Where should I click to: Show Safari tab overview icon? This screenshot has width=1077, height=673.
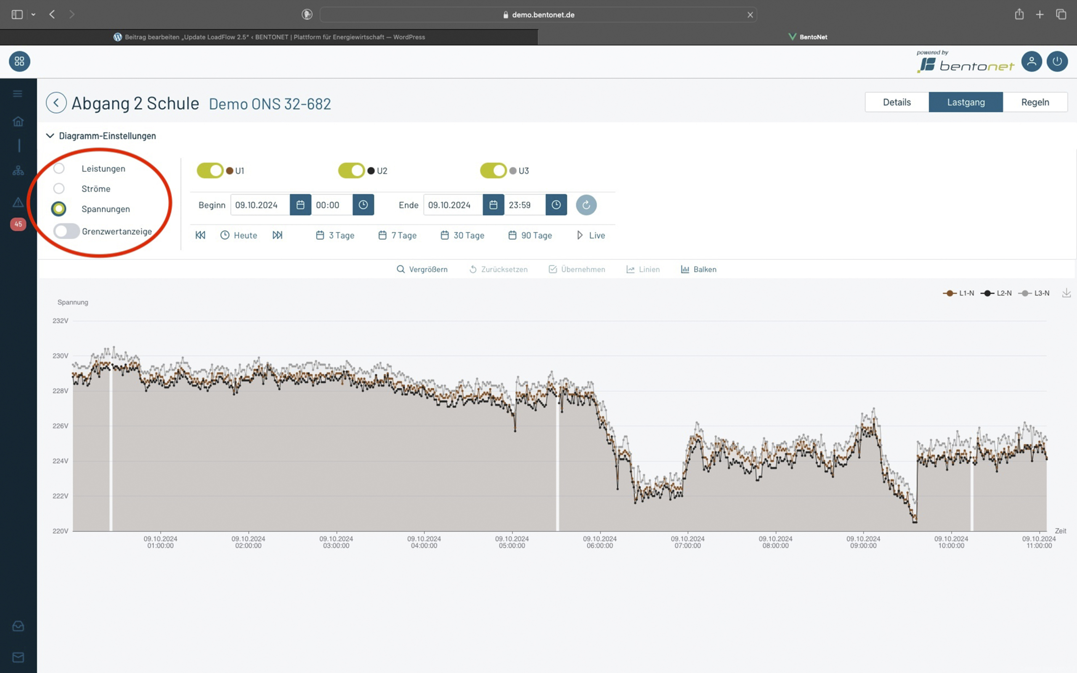(1061, 14)
